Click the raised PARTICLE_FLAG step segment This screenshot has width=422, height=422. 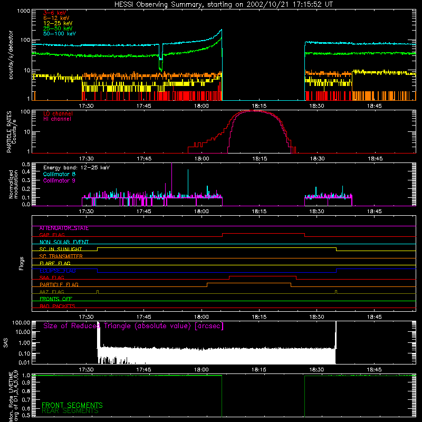coord(249,283)
